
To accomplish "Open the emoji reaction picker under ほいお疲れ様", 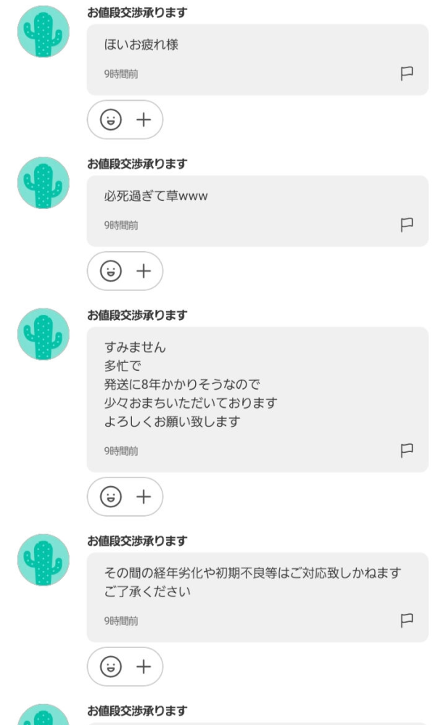I will [110, 121].
